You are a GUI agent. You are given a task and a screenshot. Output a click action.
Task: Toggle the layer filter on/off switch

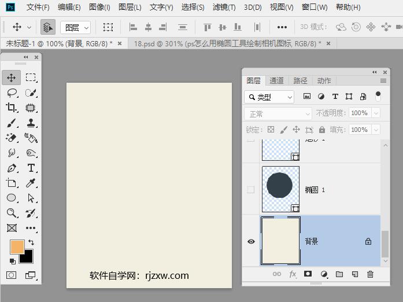378,95
